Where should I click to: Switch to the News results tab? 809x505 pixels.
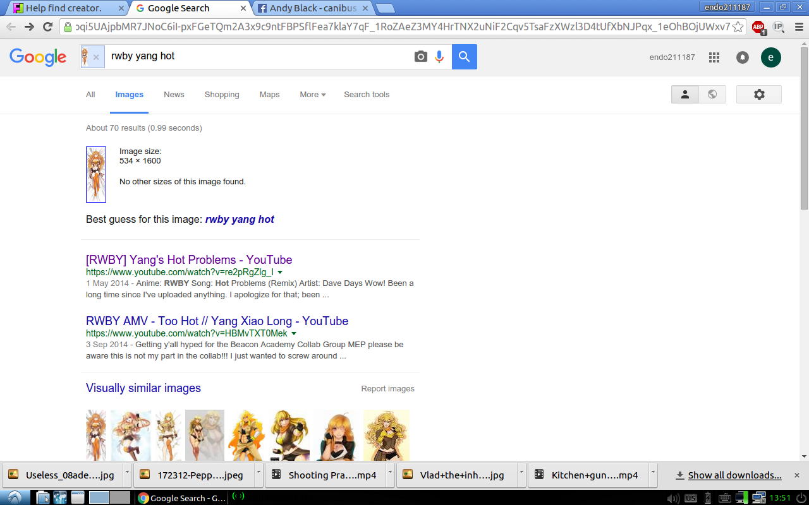(x=174, y=95)
